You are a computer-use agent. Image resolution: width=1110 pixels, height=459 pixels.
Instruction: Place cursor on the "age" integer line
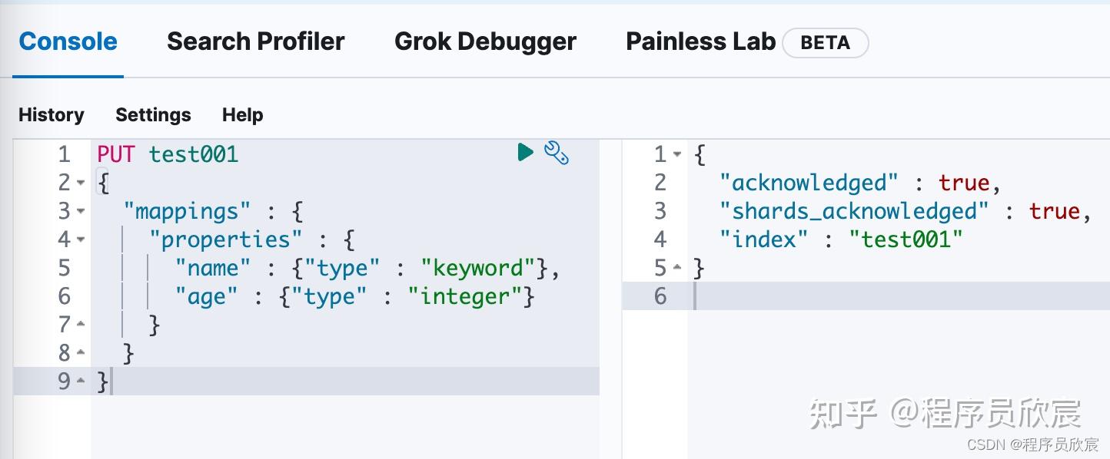point(345,296)
